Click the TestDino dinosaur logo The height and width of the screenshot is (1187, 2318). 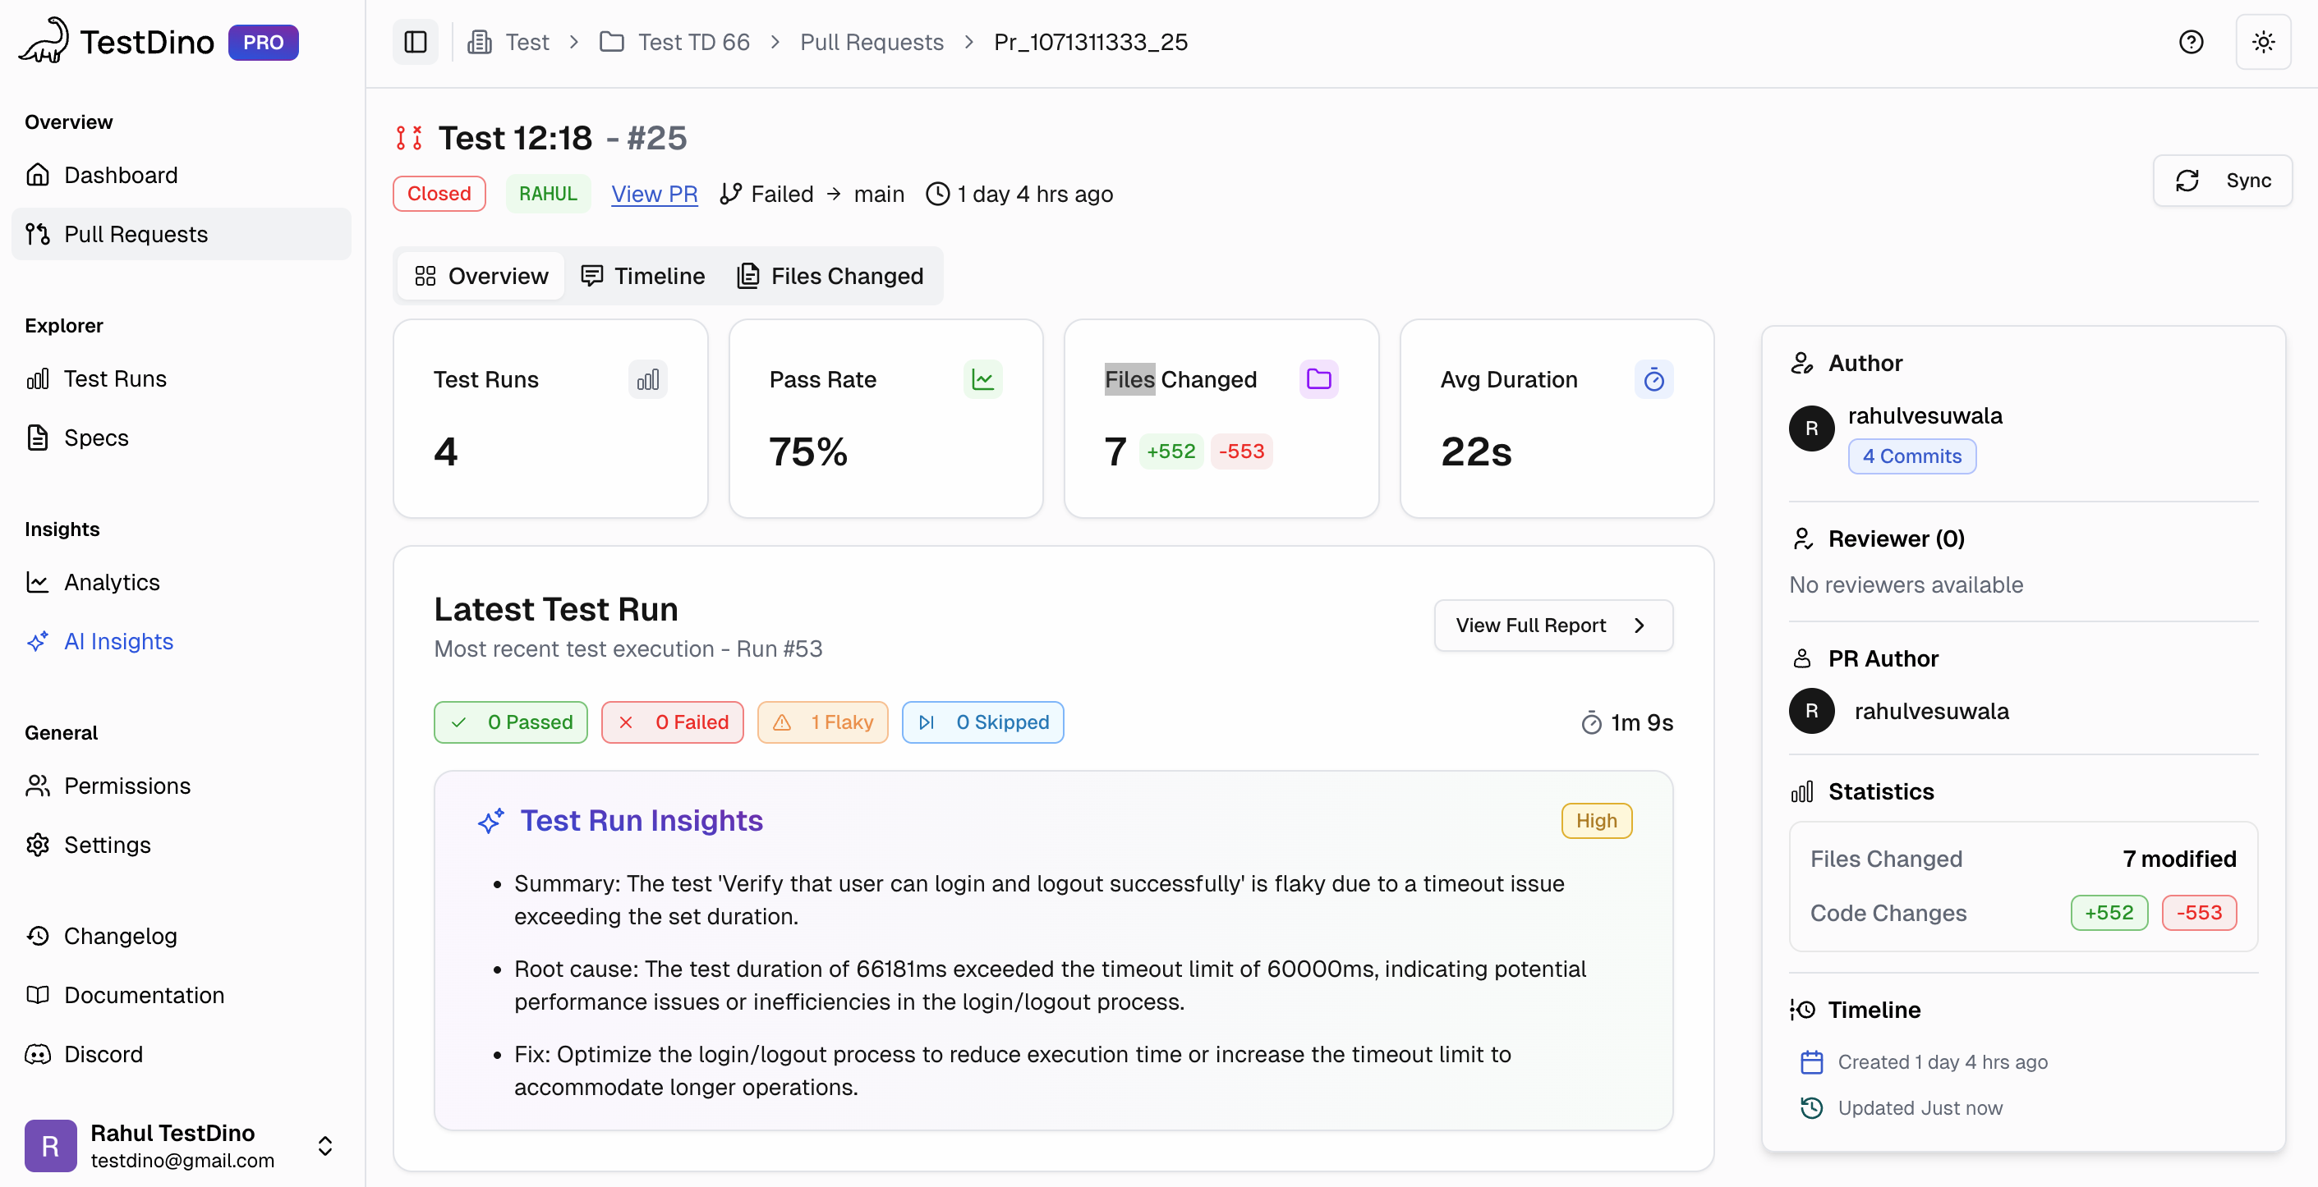pyautogui.click(x=44, y=41)
